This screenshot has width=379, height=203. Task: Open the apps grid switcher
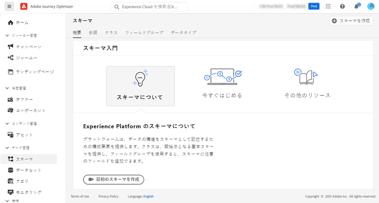[328, 7]
